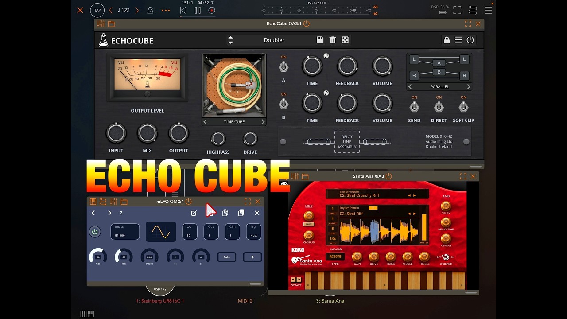Image resolution: width=567 pixels, height=319 pixels.
Task: Open the mLFO Beats value box
Action: [125, 232]
